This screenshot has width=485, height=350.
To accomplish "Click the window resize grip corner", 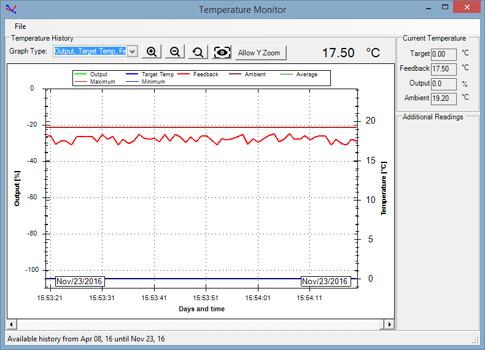I will click(475, 341).
